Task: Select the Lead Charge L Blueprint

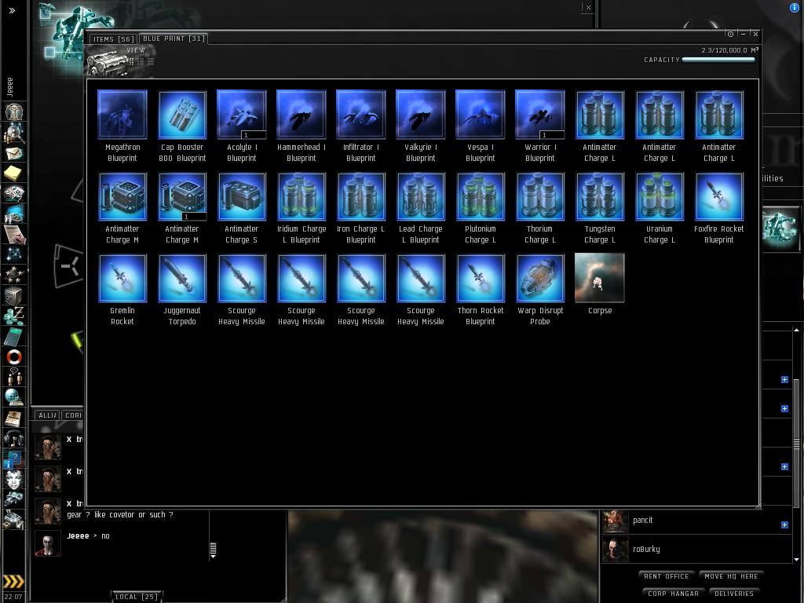Action: (x=421, y=207)
